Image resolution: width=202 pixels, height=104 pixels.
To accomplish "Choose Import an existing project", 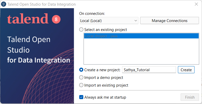I will pos(81,85).
